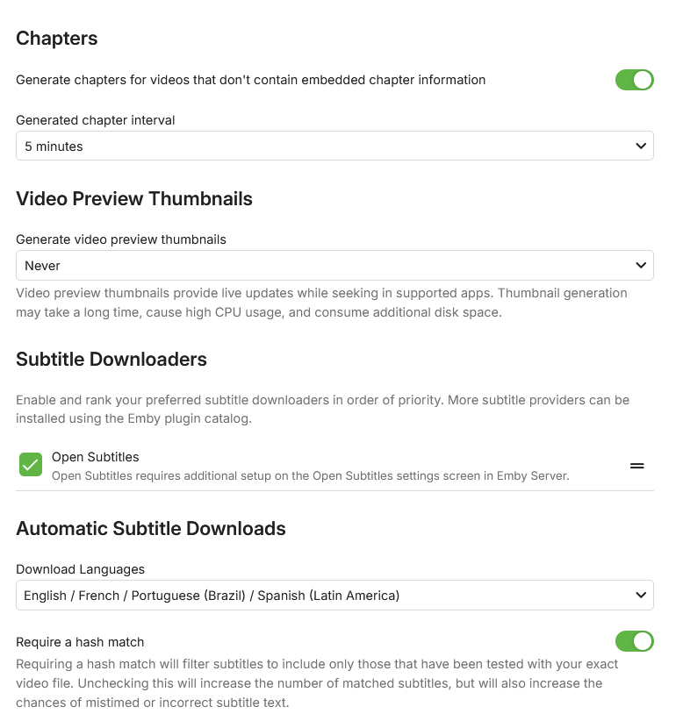Open the dropdown currently set to Never
Image resolution: width=683 pixels, height=728 pixels.
[334, 265]
